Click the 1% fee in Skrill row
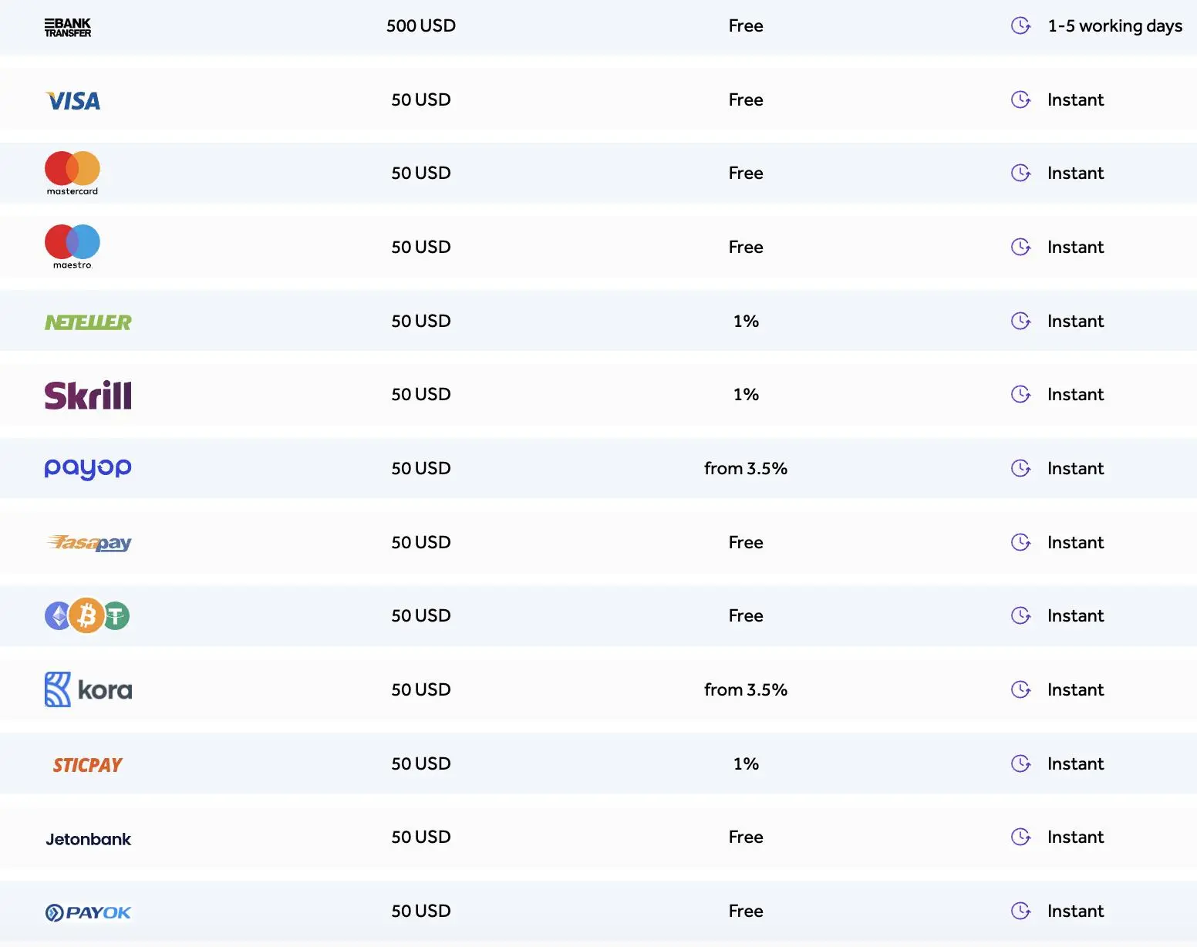 click(x=746, y=394)
